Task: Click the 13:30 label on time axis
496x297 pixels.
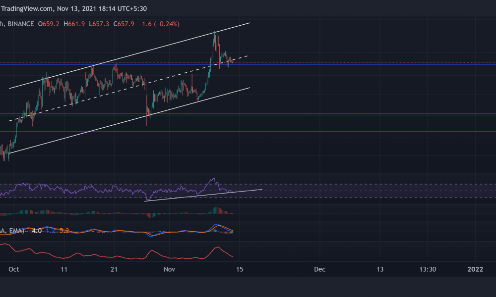Action: 428,269
